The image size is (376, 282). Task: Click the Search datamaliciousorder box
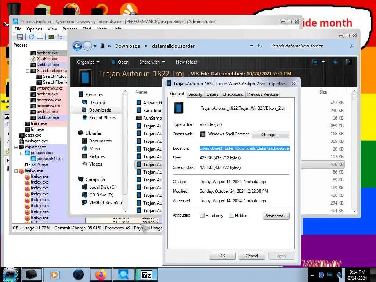coord(309,46)
